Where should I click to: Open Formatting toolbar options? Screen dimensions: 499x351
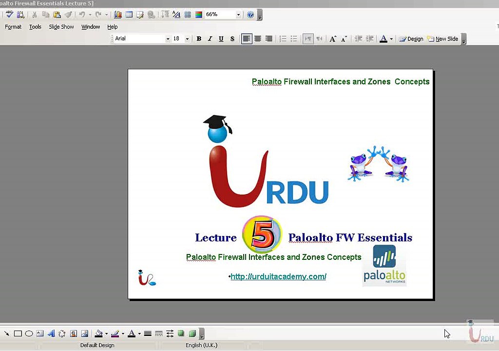(x=464, y=39)
